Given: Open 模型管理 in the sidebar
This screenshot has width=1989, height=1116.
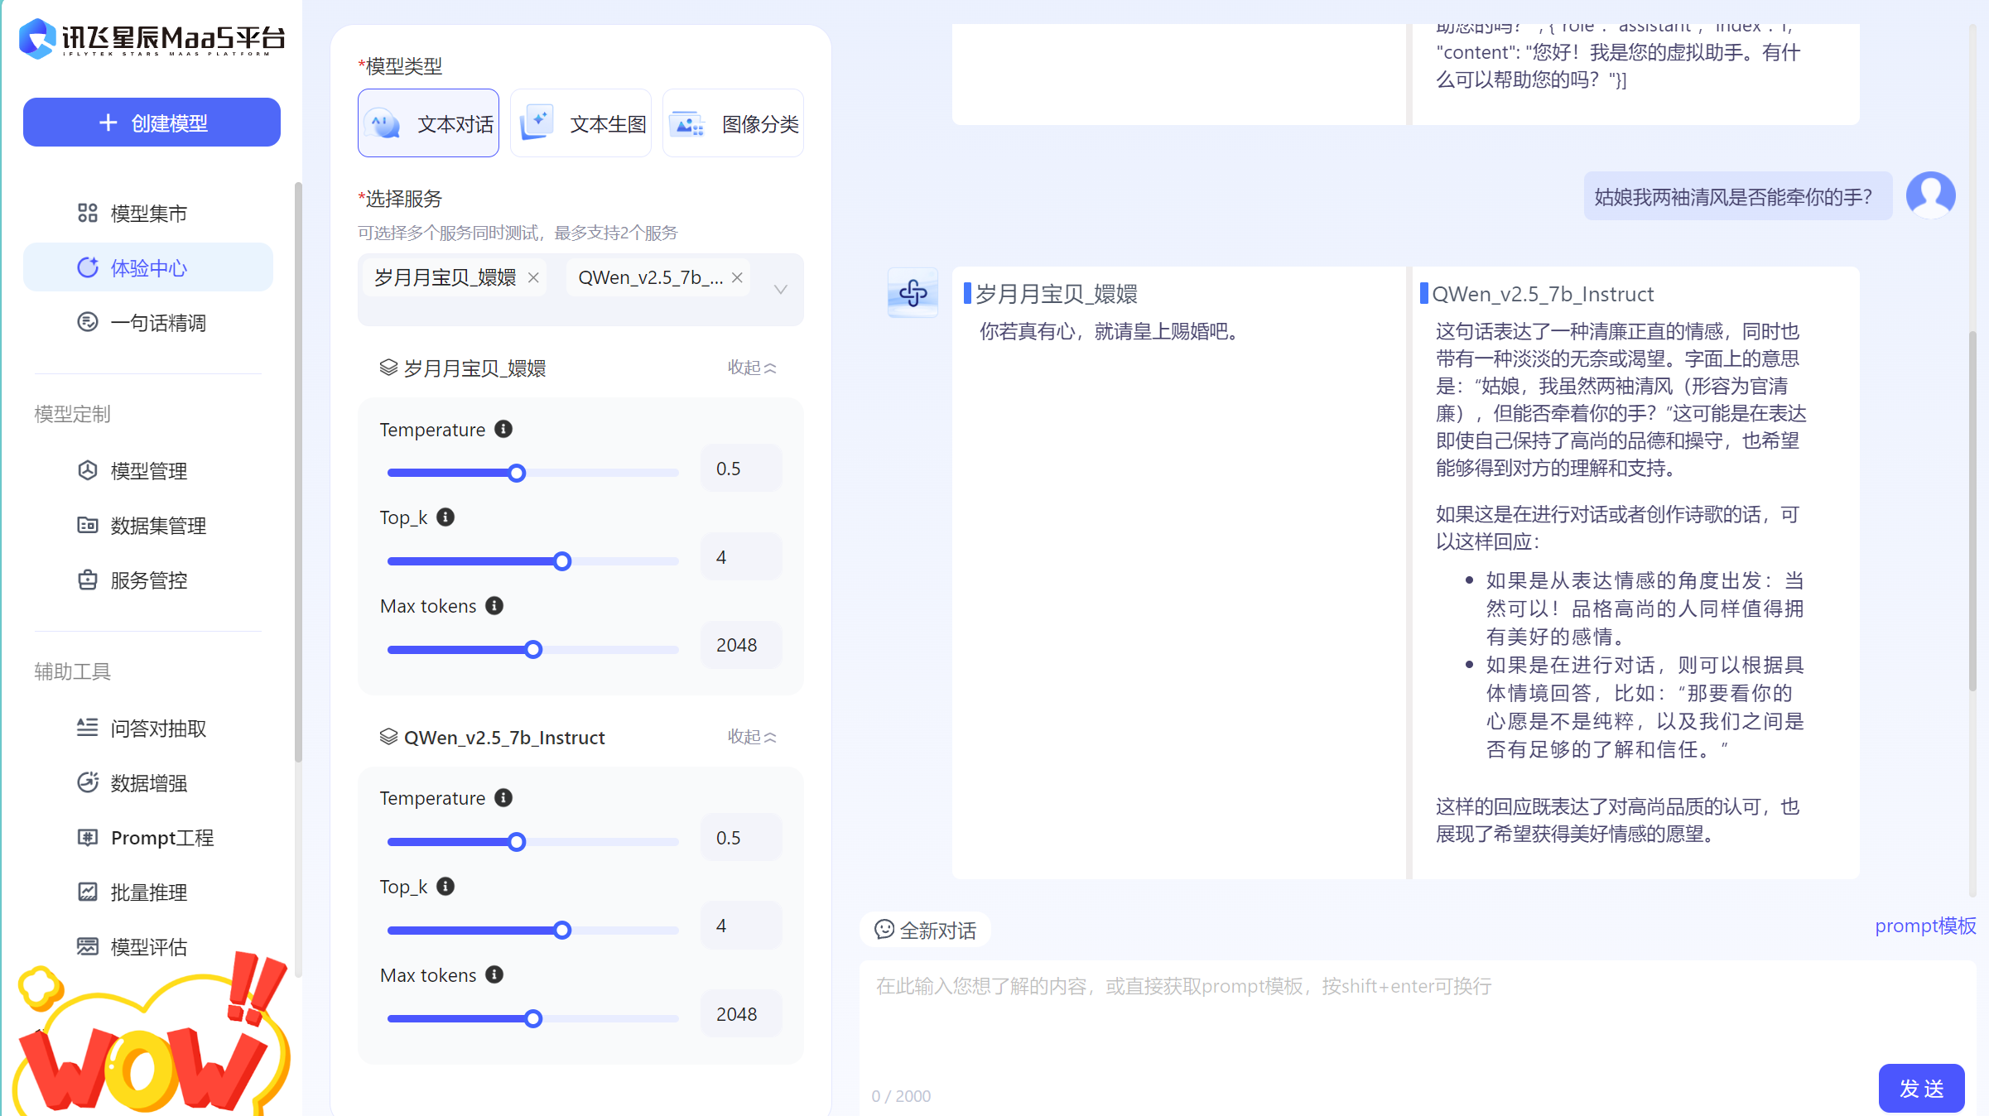Looking at the screenshot, I should point(148,471).
